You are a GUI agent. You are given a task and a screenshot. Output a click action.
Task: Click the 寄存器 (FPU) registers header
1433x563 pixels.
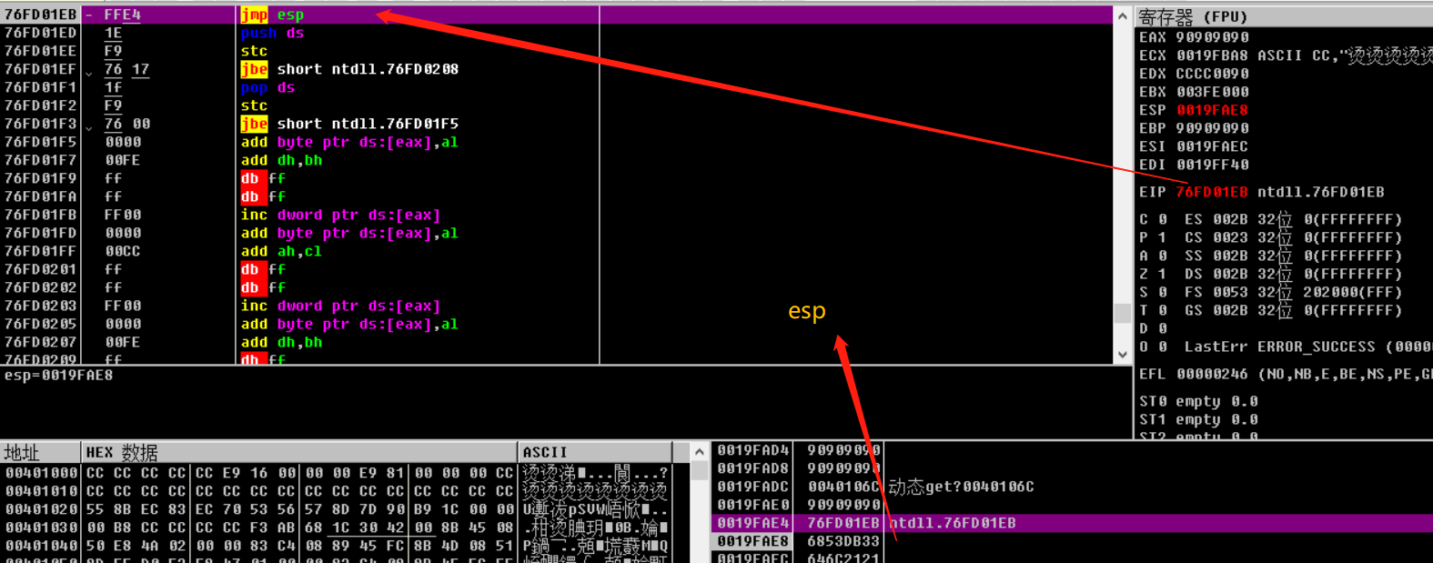(1283, 16)
